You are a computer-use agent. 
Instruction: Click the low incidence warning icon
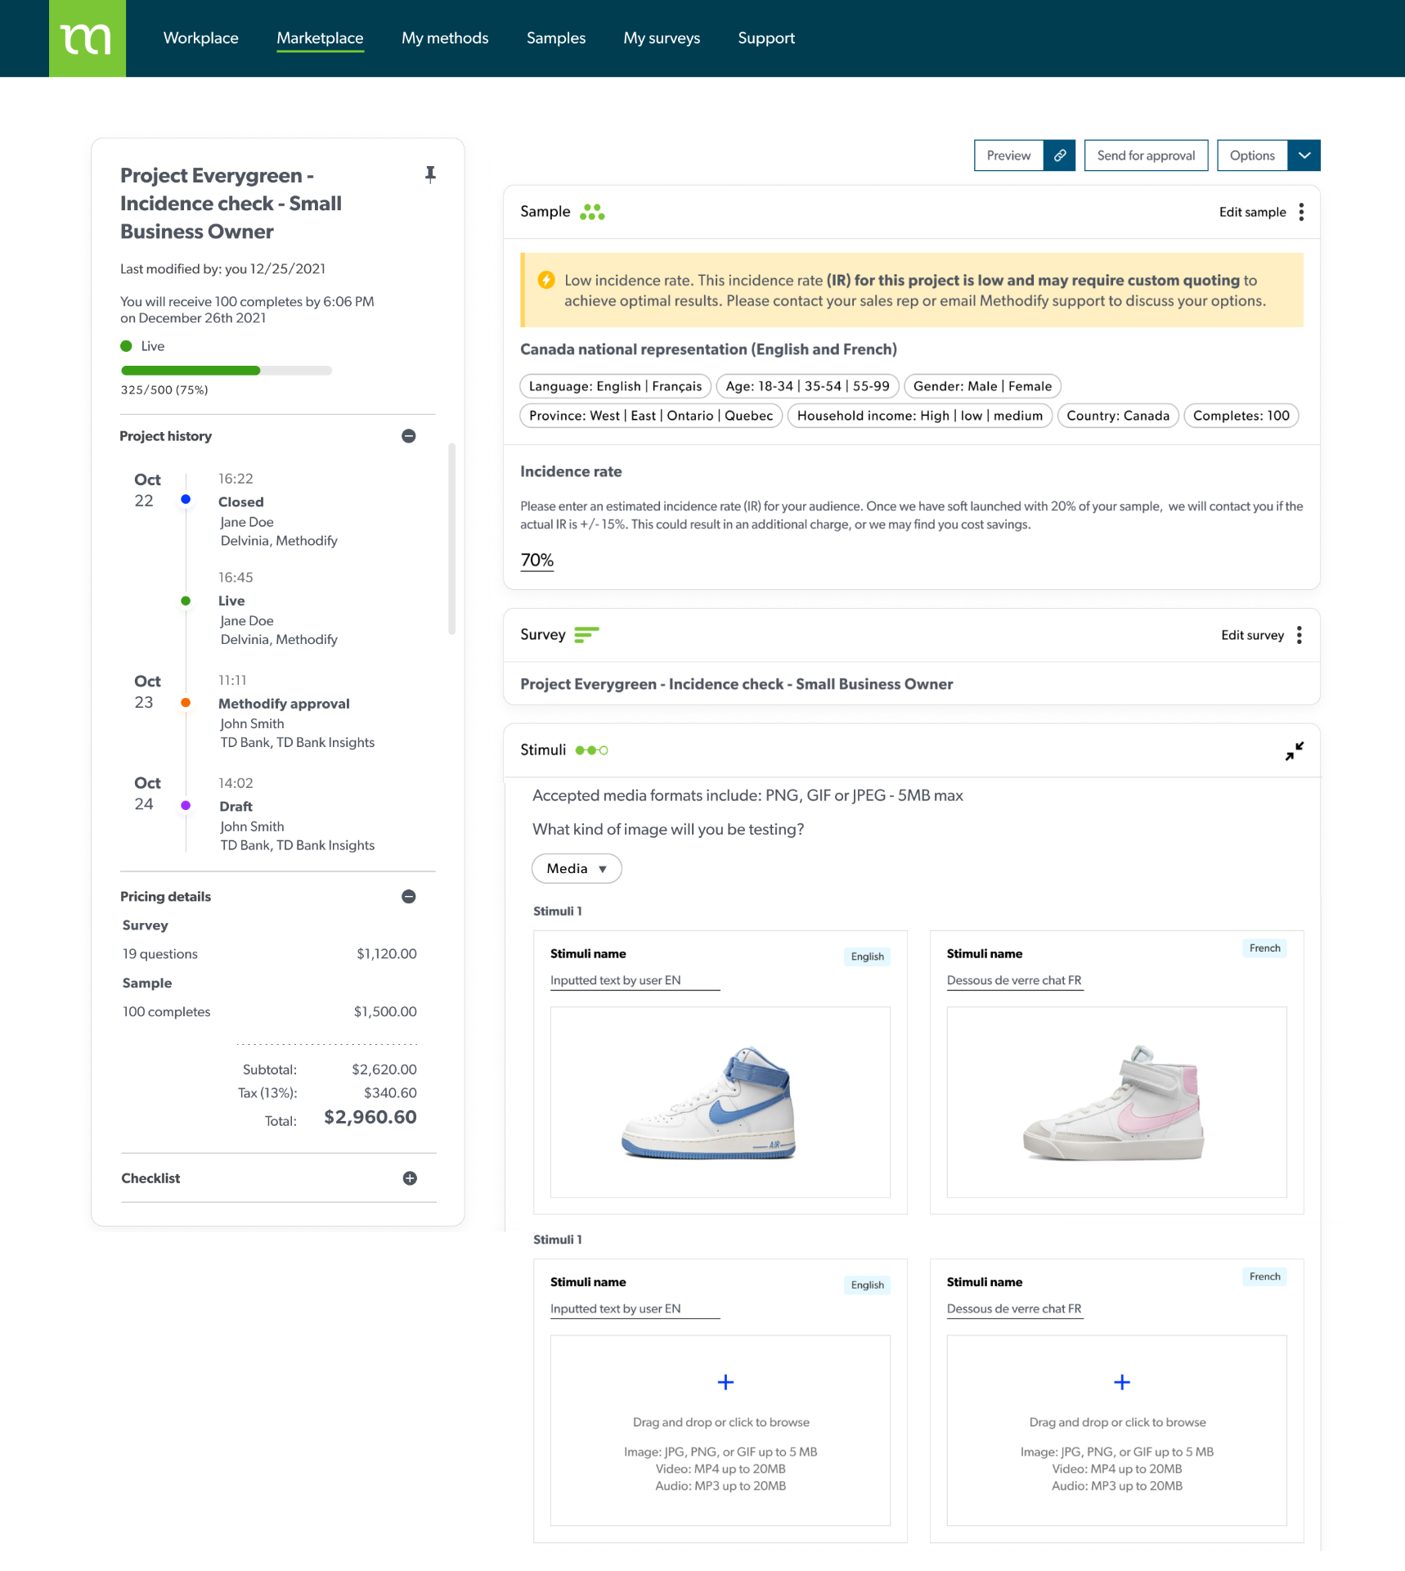(x=546, y=280)
